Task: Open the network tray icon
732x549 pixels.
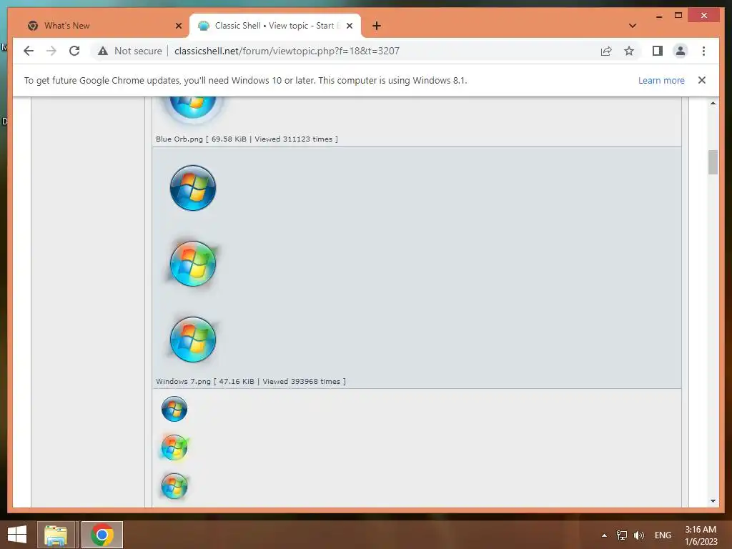Action: click(x=621, y=535)
